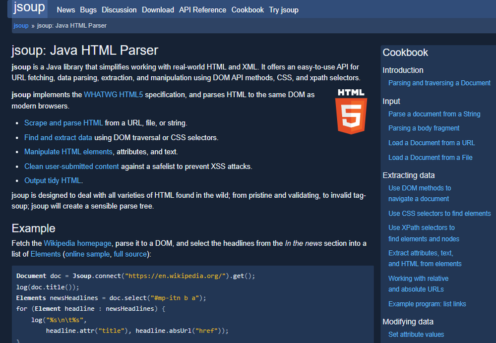The width and height of the screenshot is (496, 343).
Task: Open Example program: list links
Action: point(427,304)
